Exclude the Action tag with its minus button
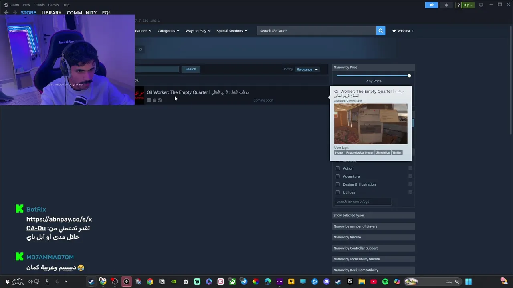 [x=410, y=168]
